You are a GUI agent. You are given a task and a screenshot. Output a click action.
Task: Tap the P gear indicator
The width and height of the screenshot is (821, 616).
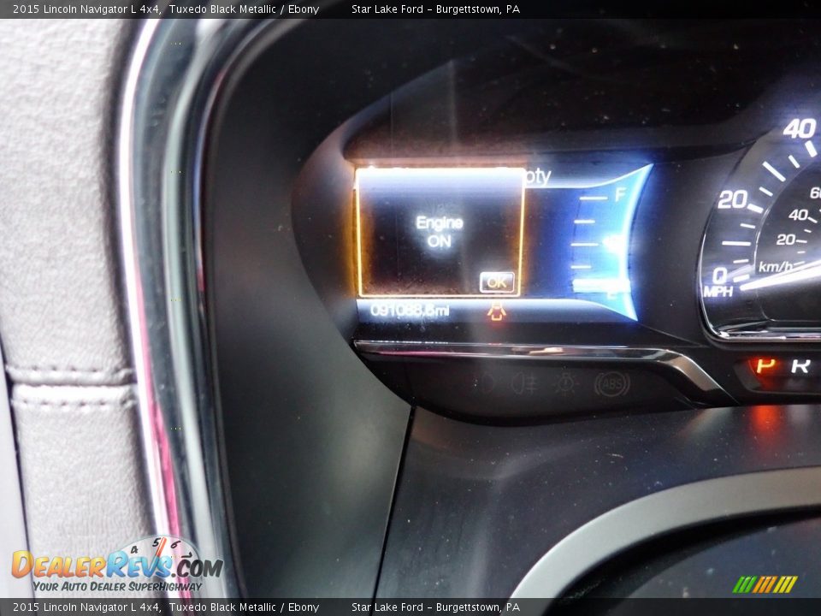coord(765,365)
